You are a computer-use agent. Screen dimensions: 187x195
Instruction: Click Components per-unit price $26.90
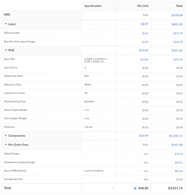tap(143, 136)
